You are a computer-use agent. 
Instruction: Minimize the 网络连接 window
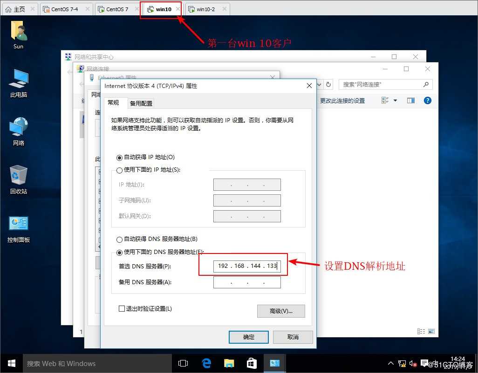(x=385, y=69)
